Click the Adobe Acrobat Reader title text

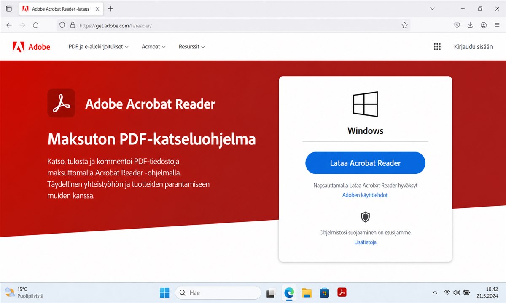pyautogui.click(x=150, y=104)
